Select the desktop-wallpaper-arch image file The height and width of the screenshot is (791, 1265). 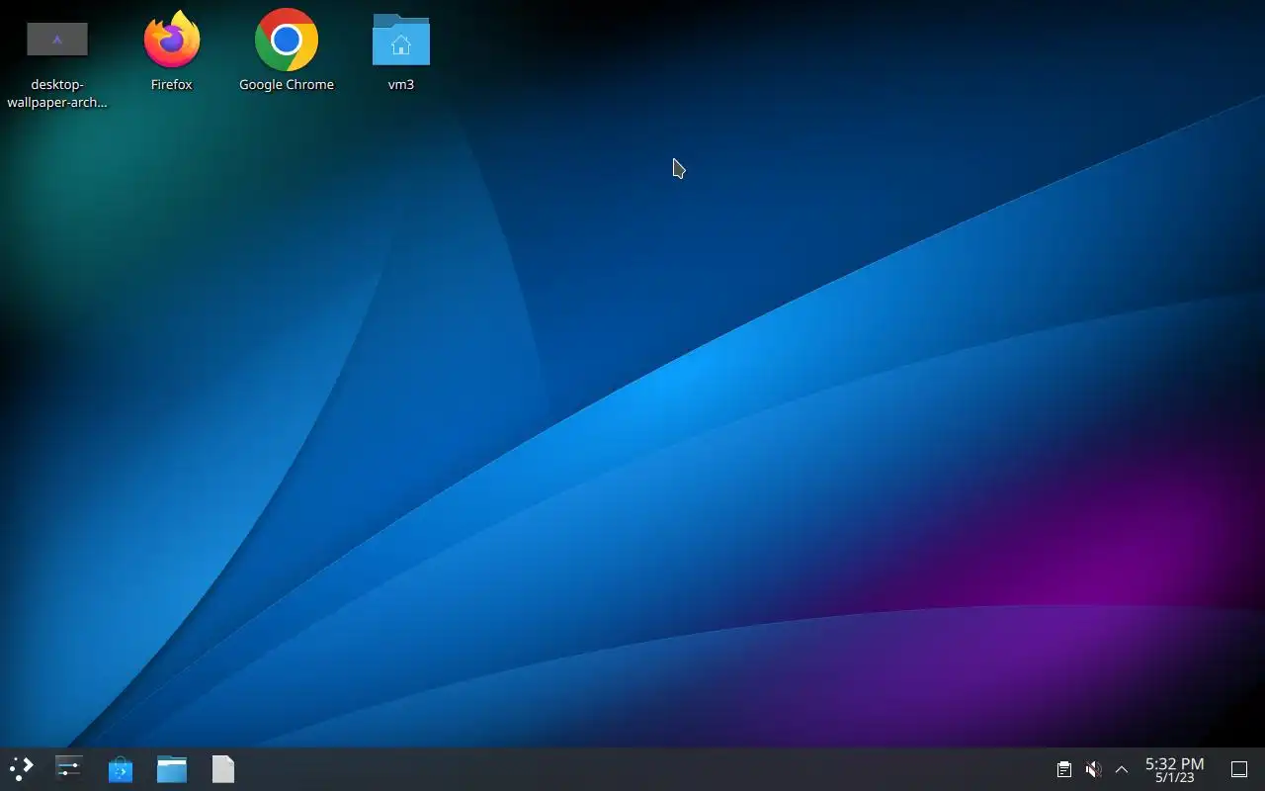[x=57, y=40]
